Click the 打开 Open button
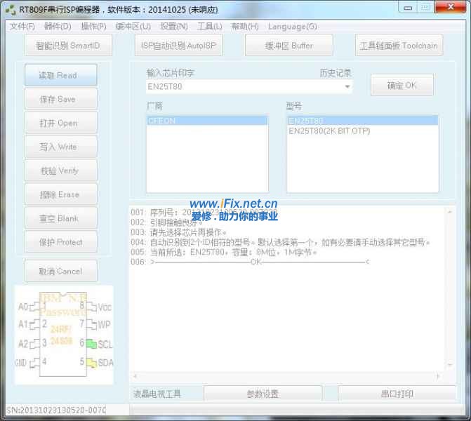Screen dimensions: 471x421 (61, 123)
